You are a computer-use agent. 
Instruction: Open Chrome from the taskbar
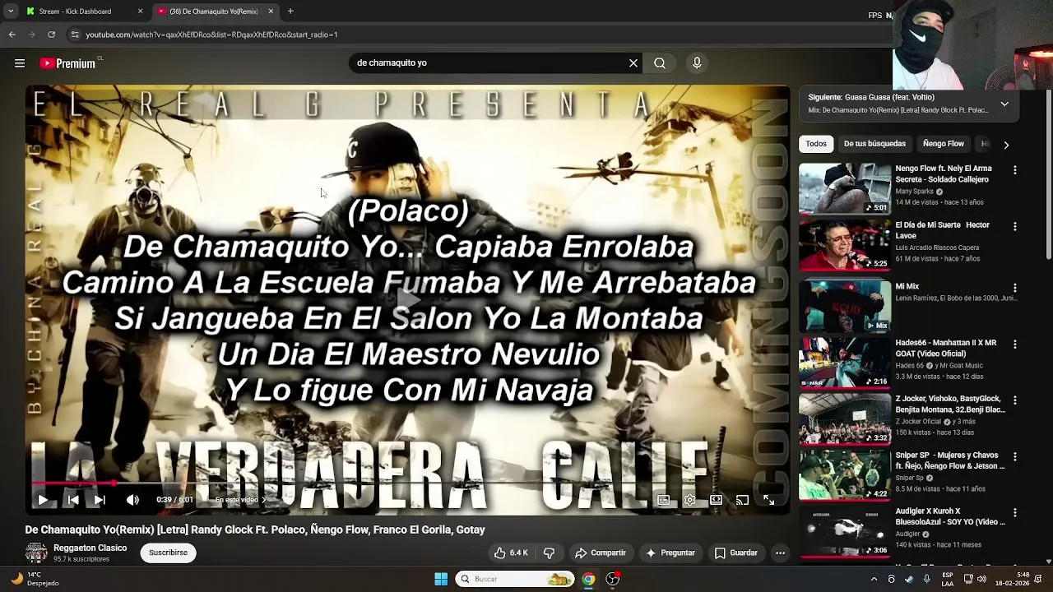click(588, 579)
